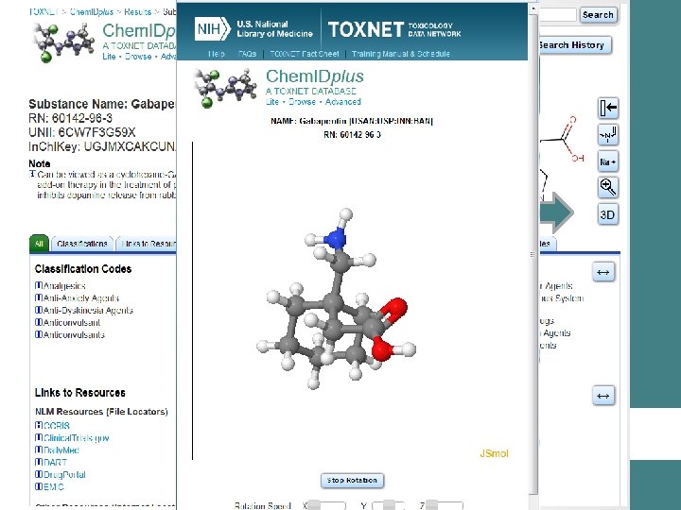Click Results in the breadcrumb trail
681x510 pixels.
(x=138, y=11)
